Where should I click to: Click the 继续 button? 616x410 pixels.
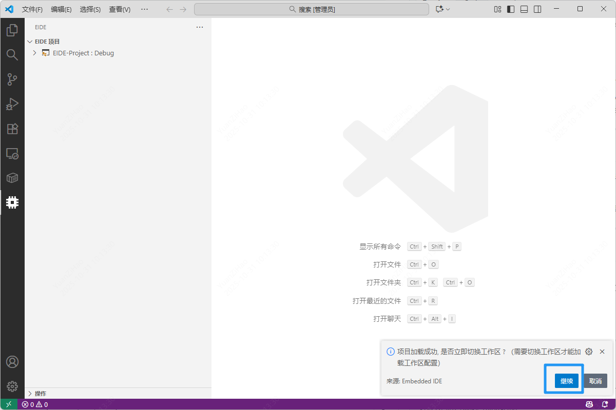[567, 381]
